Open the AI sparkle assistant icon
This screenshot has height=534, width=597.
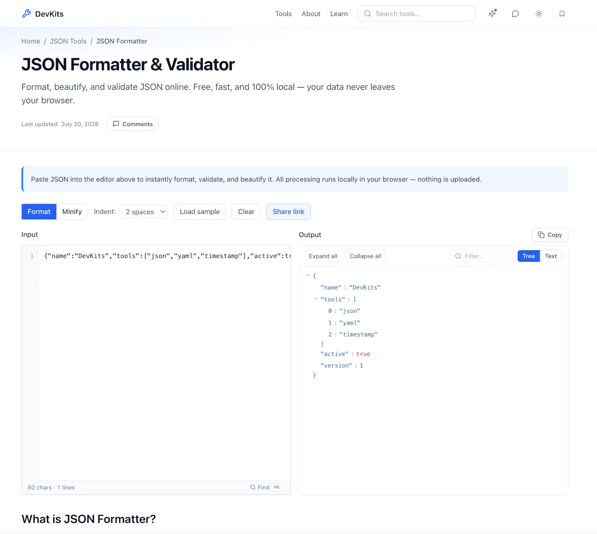click(493, 13)
